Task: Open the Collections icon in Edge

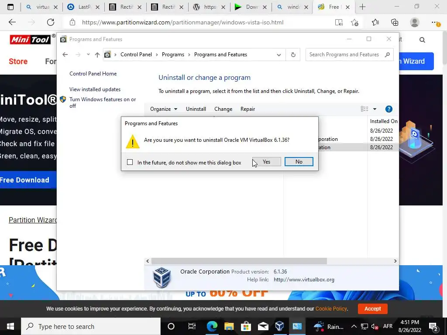Action: coord(395,22)
